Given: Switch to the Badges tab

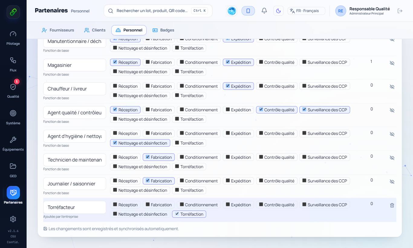Looking at the screenshot, I should [x=163, y=30].
